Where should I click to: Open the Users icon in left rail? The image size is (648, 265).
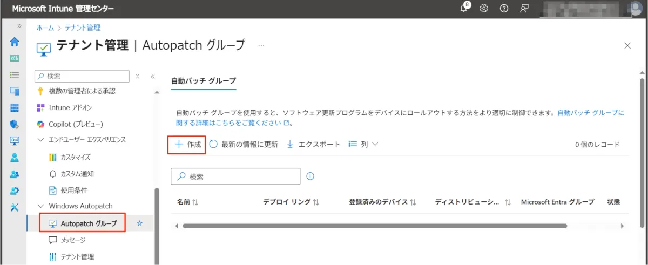[15, 158]
